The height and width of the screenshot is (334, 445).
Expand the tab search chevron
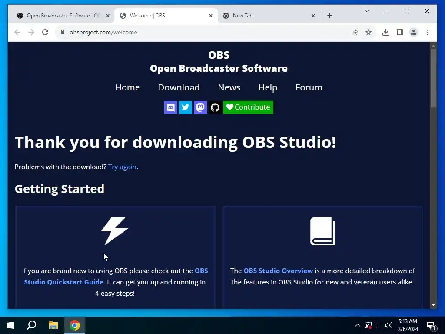pyautogui.click(x=367, y=11)
